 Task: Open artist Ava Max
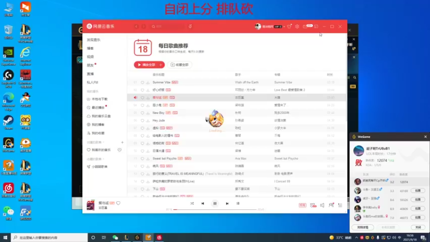[x=240, y=159]
